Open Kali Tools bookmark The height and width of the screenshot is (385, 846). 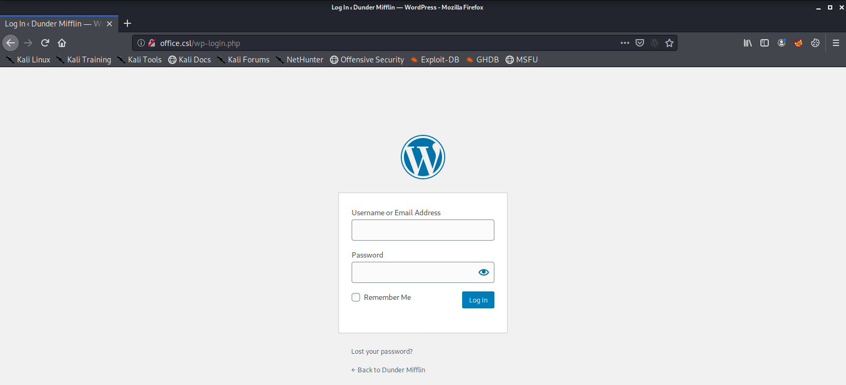(x=140, y=60)
